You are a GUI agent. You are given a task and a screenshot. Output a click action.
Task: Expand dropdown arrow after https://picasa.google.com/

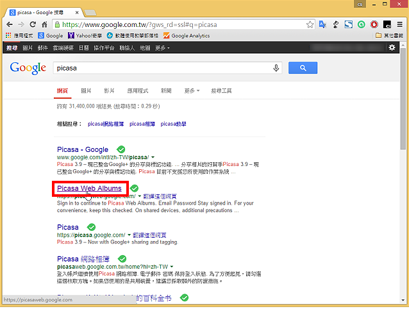point(129,235)
